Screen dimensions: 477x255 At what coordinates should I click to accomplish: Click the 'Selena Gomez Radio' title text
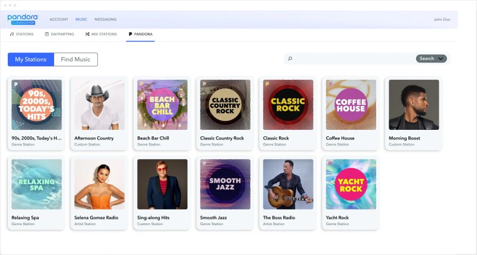coord(96,217)
